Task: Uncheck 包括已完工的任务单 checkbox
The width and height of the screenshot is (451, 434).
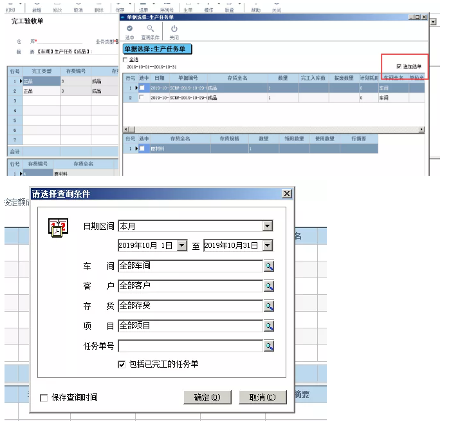Action: click(122, 364)
